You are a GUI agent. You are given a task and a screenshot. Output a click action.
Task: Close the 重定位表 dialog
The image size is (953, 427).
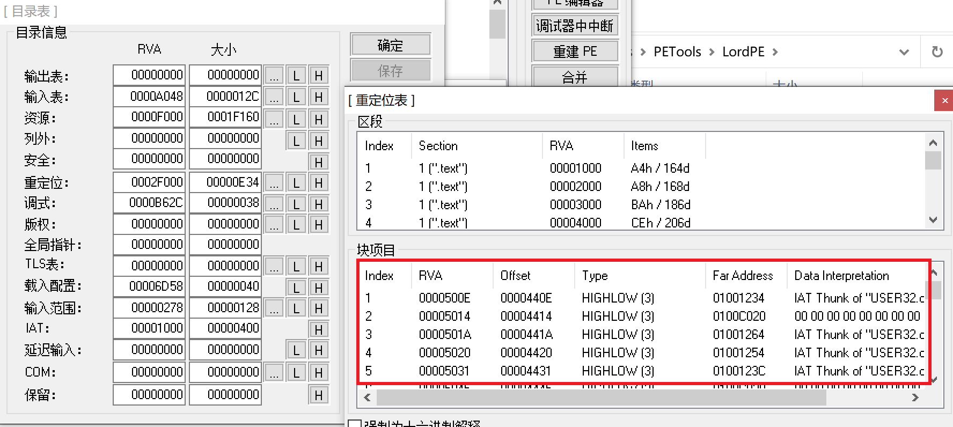coord(944,100)
